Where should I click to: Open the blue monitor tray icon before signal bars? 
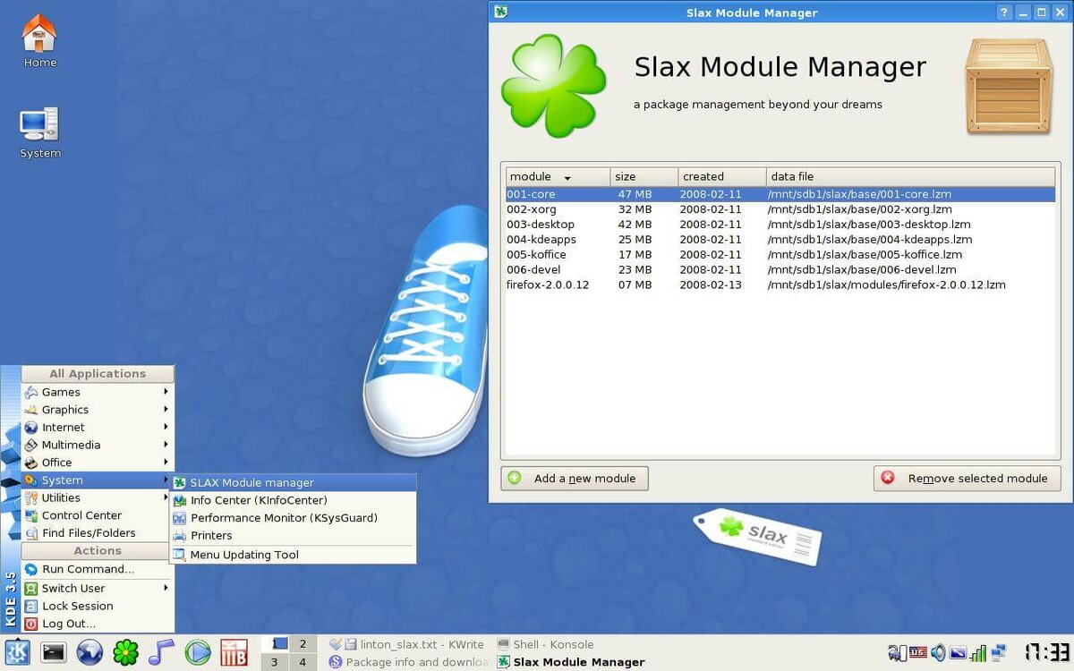click(959, 652)
